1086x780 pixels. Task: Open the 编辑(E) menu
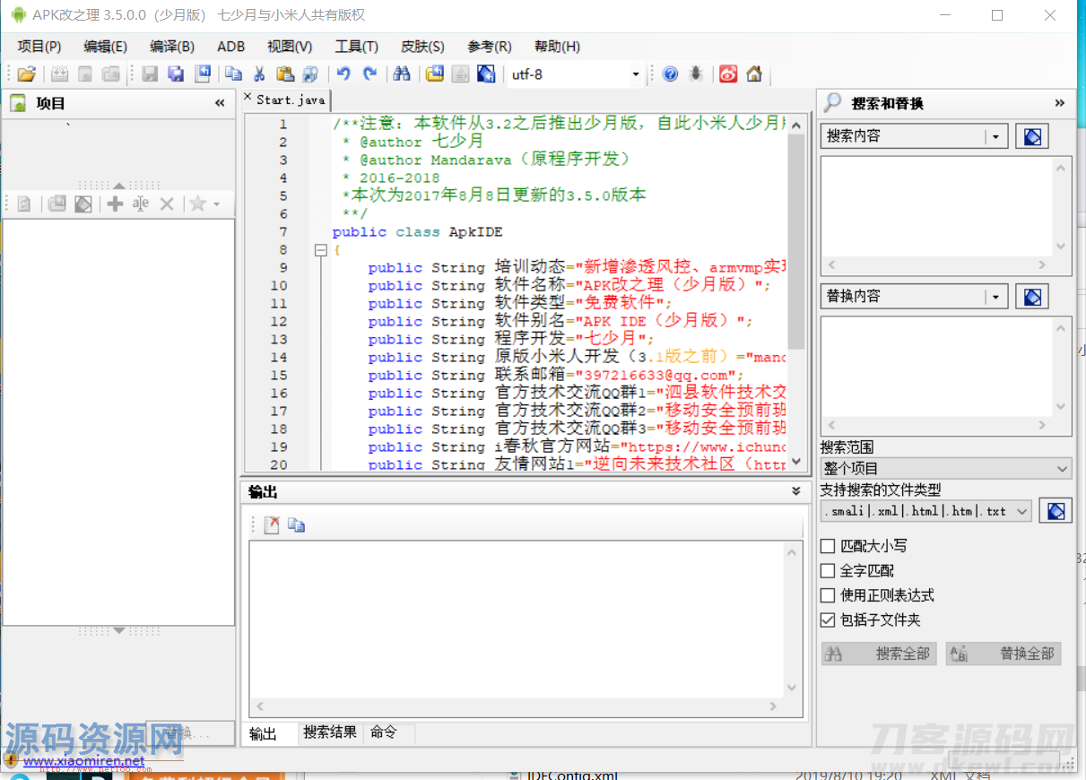point(106,47)
